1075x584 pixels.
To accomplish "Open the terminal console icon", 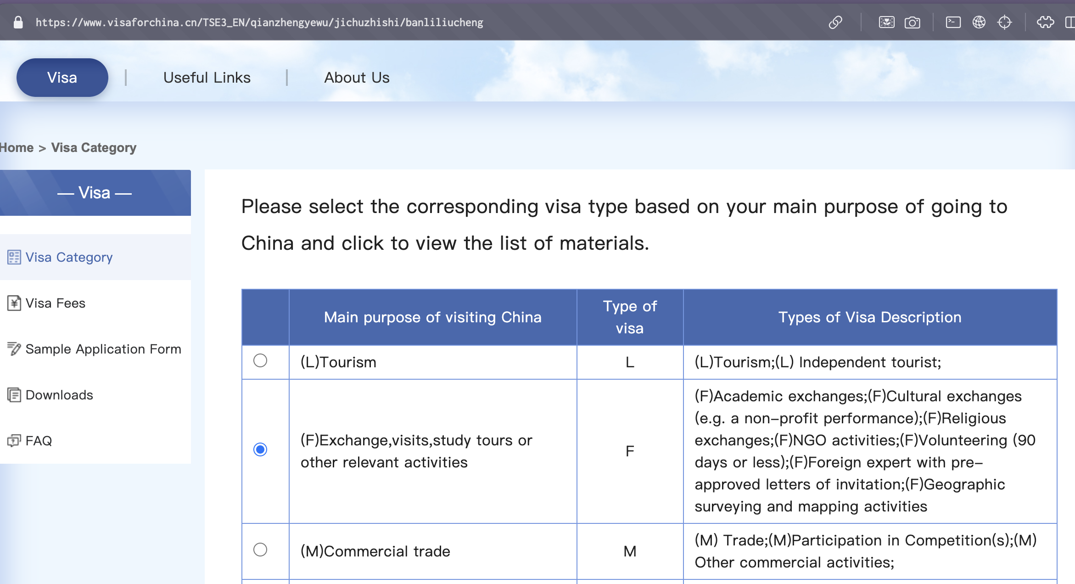I will [x=953, y=22].
